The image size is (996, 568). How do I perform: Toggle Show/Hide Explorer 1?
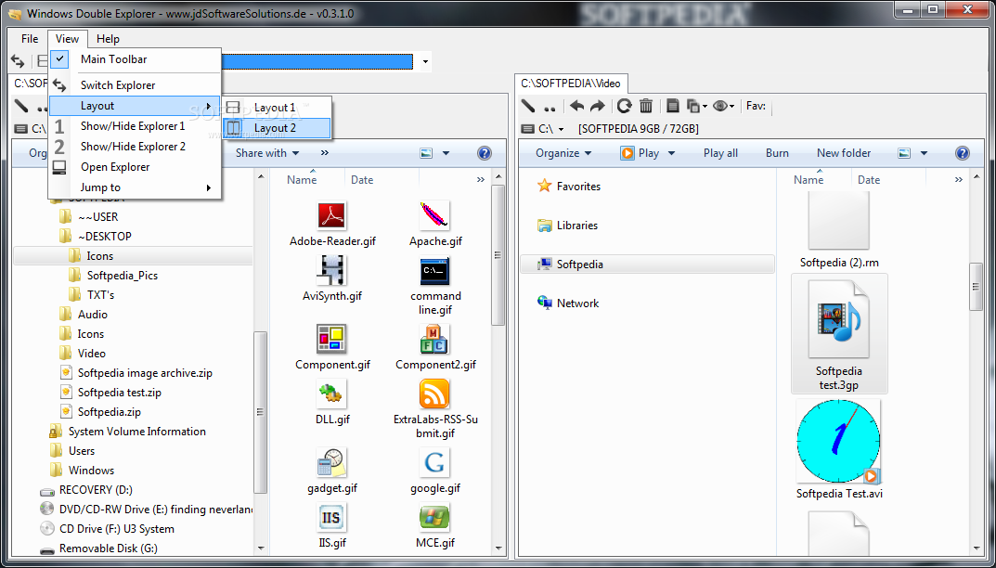click(x=135, y=126)
